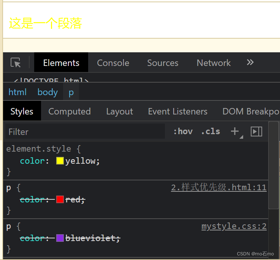Open the Event Listeners tab

[x=178, y=111]
